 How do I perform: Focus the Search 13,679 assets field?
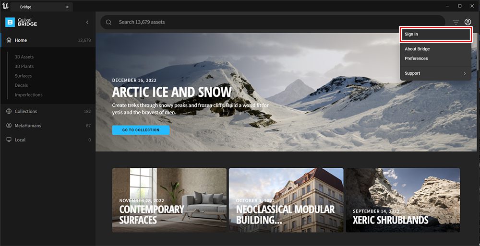click(273, 22)
